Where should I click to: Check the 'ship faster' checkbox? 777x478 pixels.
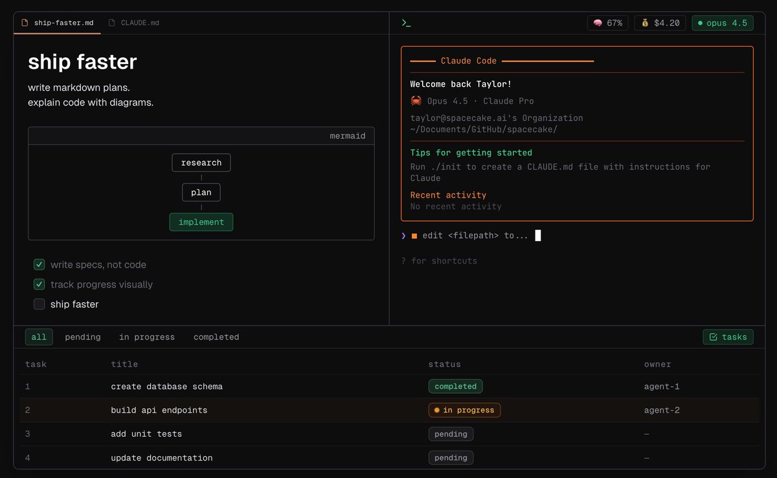(x=39, y=304)
